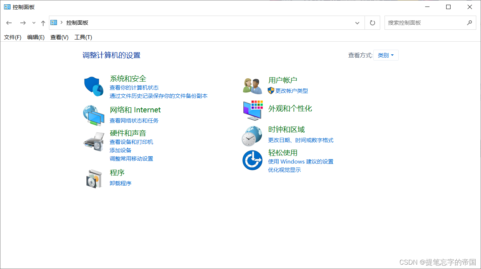The image size is (481, 269).
Task: Expand the chevron before 控制面板 in address bar
Action: click(x=62, y=22)
